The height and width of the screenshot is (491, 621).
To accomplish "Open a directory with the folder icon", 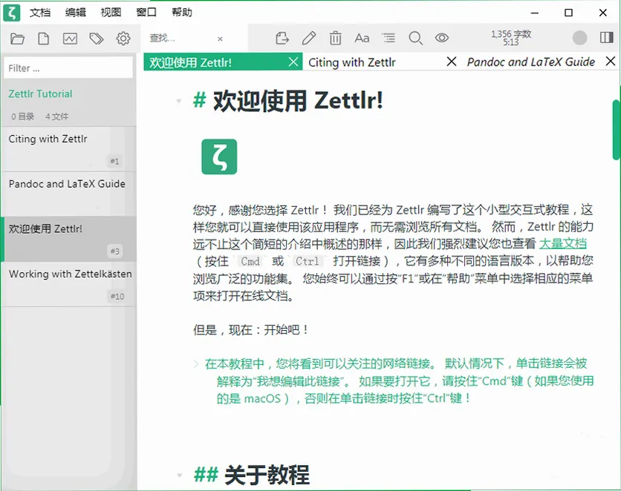I will click(x=17, y=39).
